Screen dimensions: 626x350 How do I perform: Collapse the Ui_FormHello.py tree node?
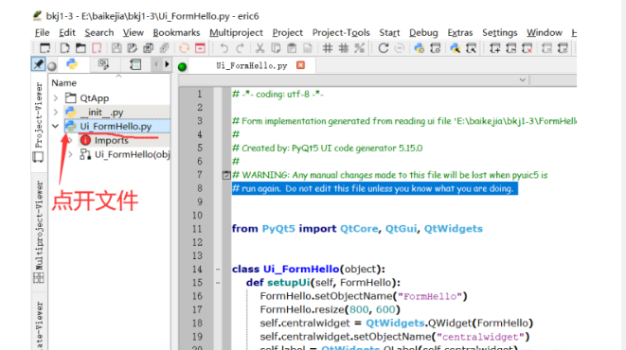point(56,126)
